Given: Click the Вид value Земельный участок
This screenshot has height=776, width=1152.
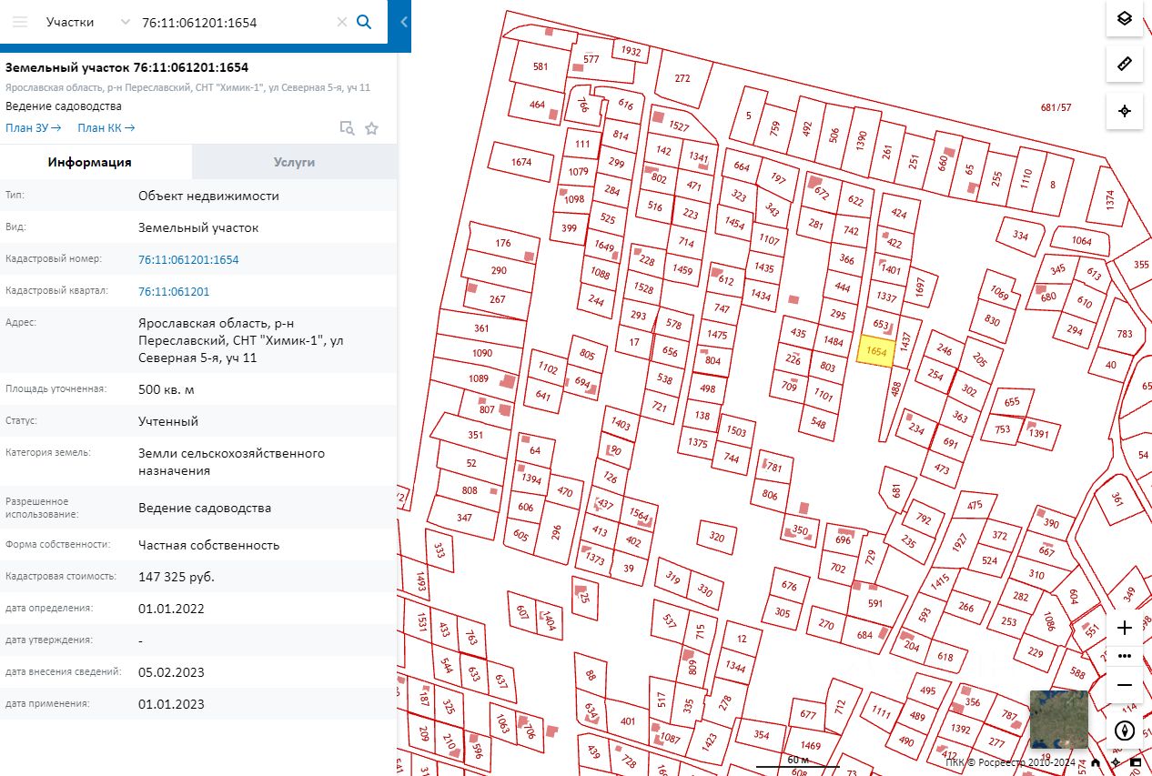Looking at the screenshot, I should coord(198,227).
